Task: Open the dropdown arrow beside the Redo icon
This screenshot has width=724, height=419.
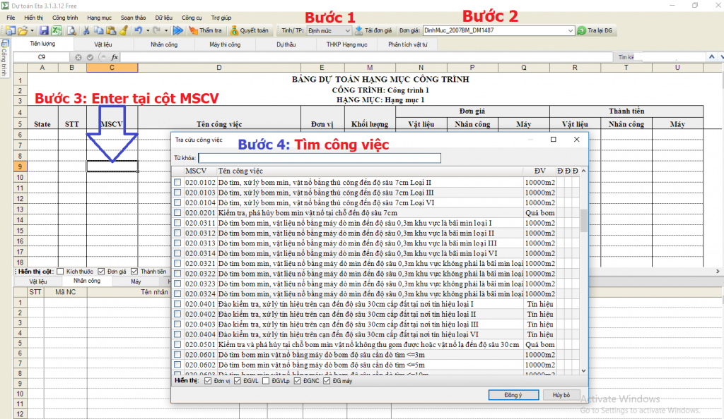Action: pos(166,31)
